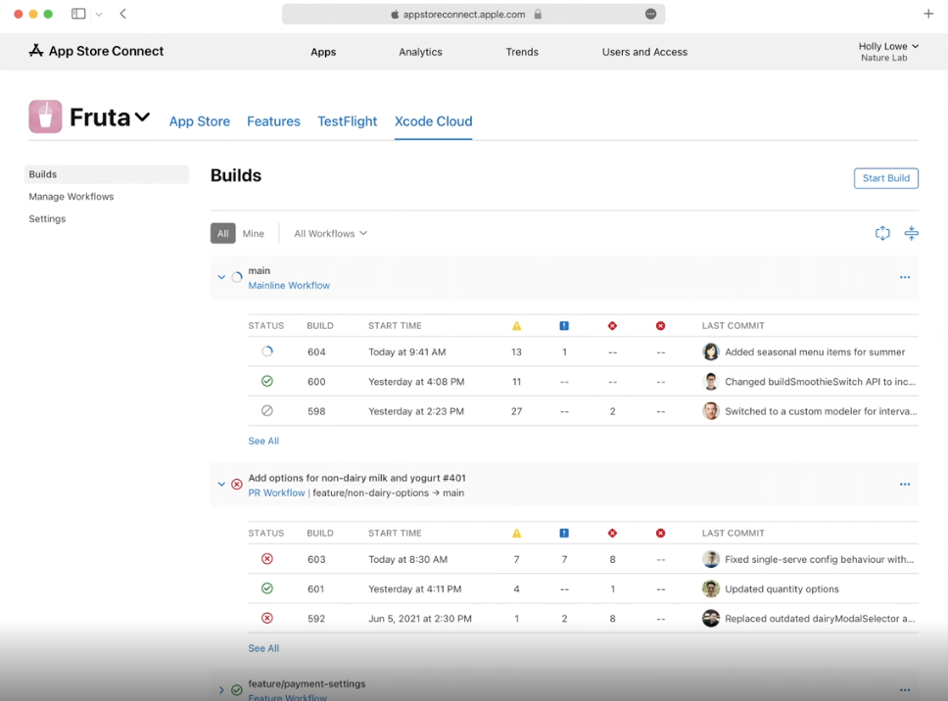The height and width of the screenshot is (701, 948).
Task: Click the App Store Connect logo
Action: click(x=96, y=51)
